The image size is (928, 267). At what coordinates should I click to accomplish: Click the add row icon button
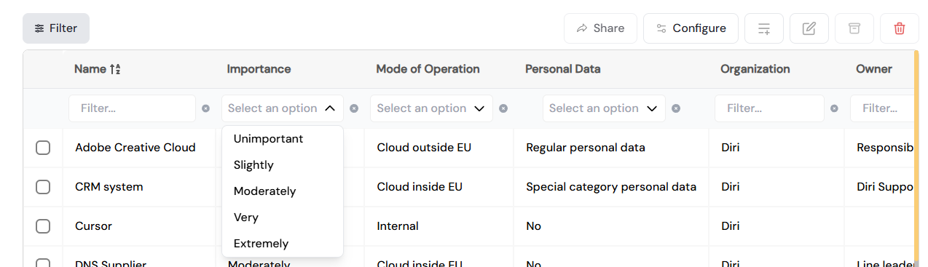pyautogui.click(x=764, y=28)
